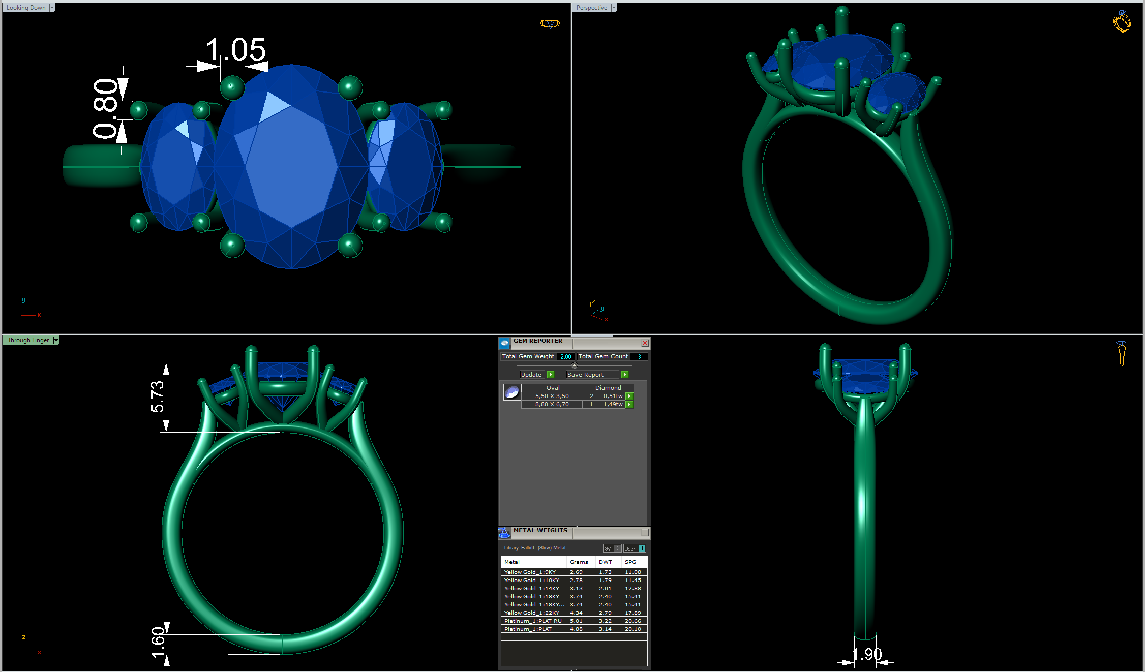Image resolution: width=1145 pixels, height=672 pixels.
Task: Click the Metal Weights scale icon
Action: (504, 533)
